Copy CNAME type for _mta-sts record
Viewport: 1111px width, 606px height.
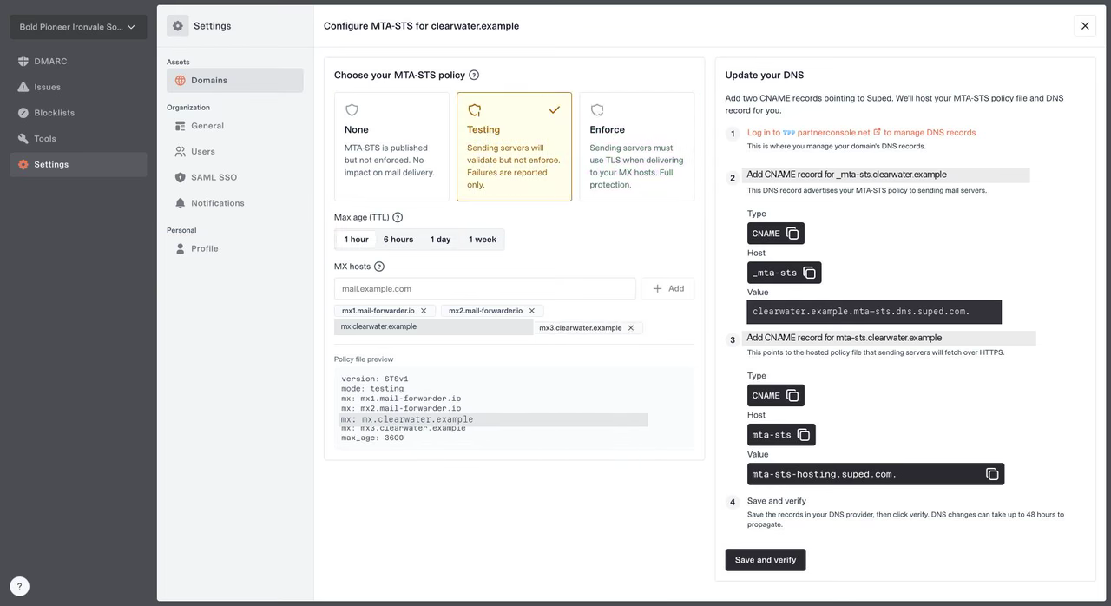792,234
